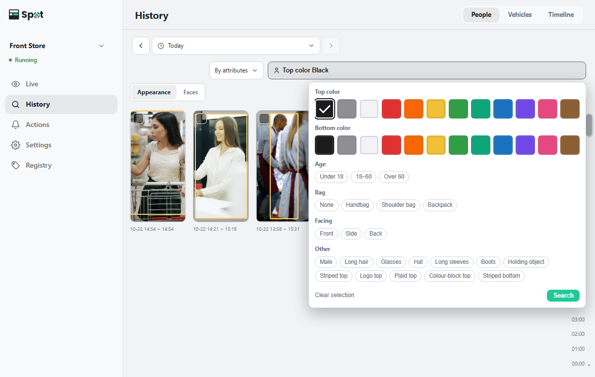The width and height of the screenshot is (595, 377).
Task: Click person icon in attribute search field
Action: pyautogui.click(x=277, y=70)
